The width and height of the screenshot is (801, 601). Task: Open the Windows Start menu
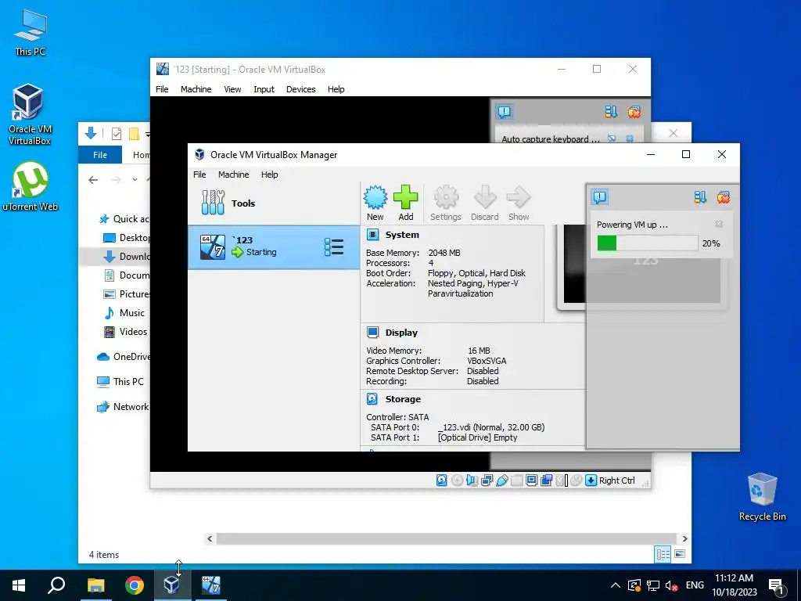[19, 585]
